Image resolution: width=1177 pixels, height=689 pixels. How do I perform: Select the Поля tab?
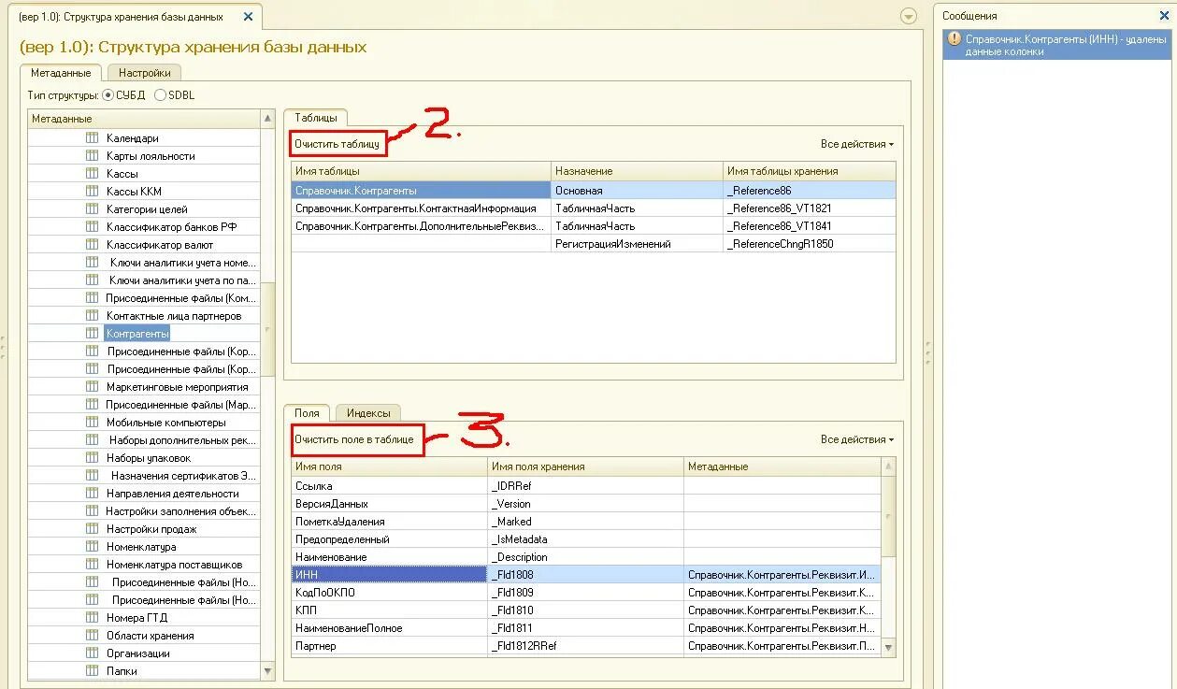click(307, 412)
